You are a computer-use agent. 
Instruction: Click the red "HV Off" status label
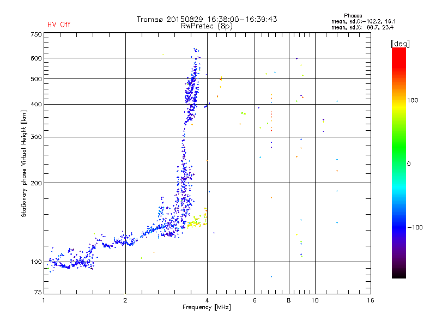pos(58,25)
